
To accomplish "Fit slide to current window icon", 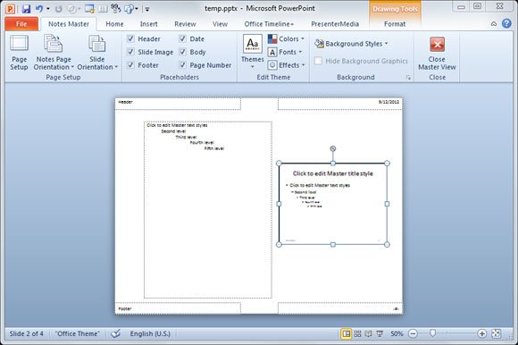I will [x=496, y=333].
